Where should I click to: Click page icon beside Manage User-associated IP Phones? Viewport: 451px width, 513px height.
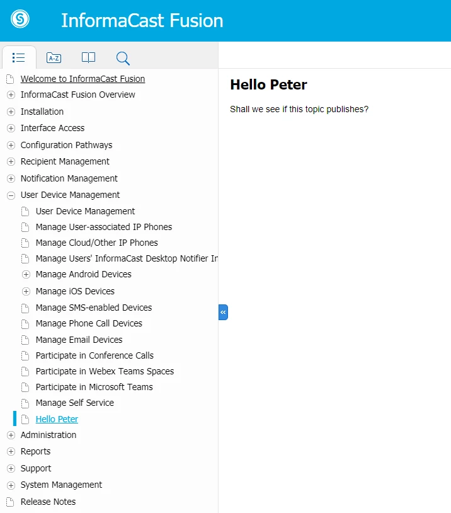[25, 227]
